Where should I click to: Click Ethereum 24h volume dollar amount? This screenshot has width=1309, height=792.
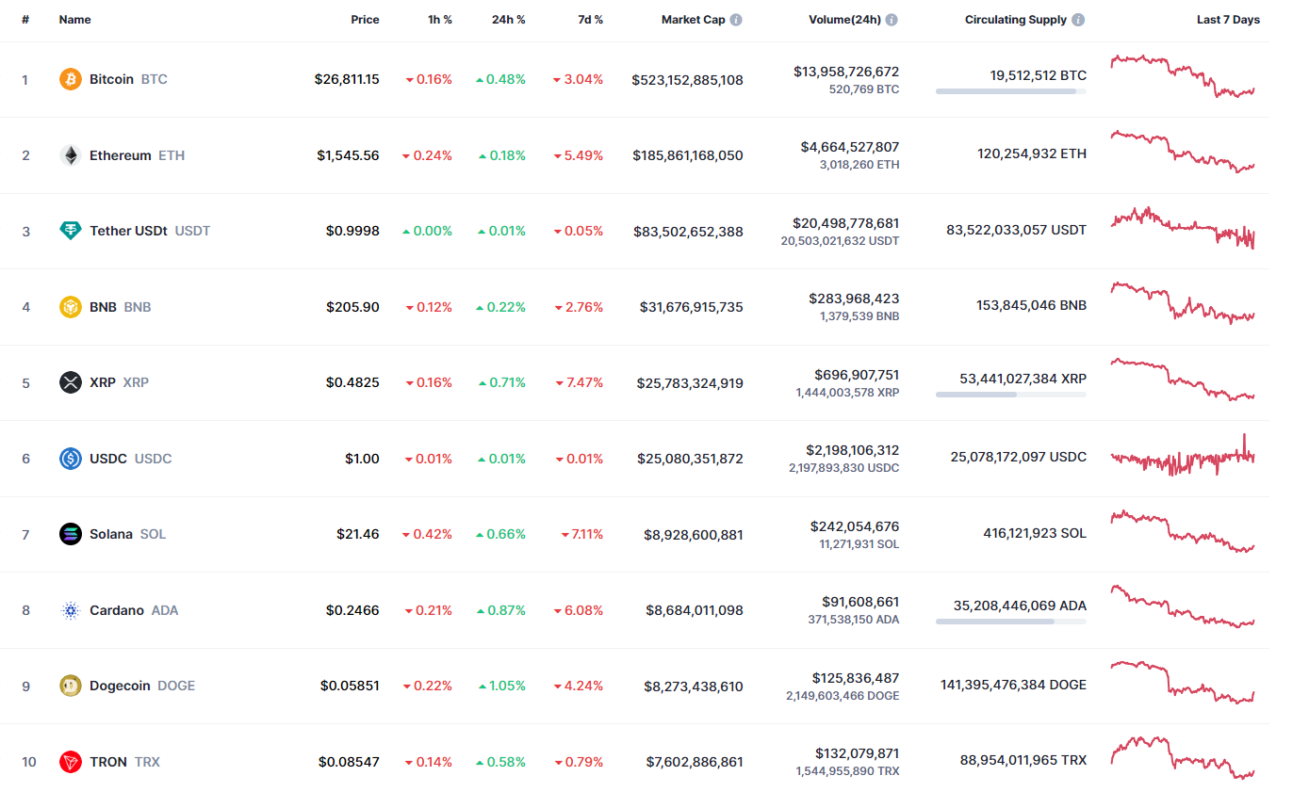click(x=850, y=147)
